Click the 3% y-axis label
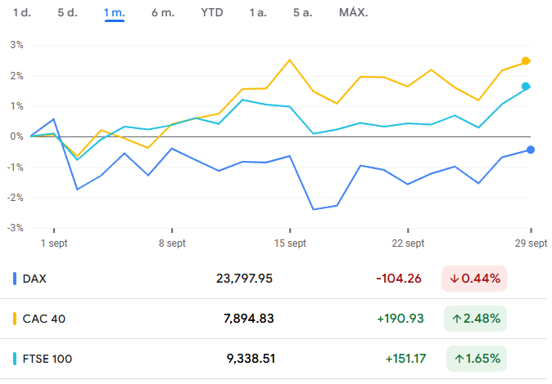The height and width of the screenshot is (384, 552). point(16,45)
